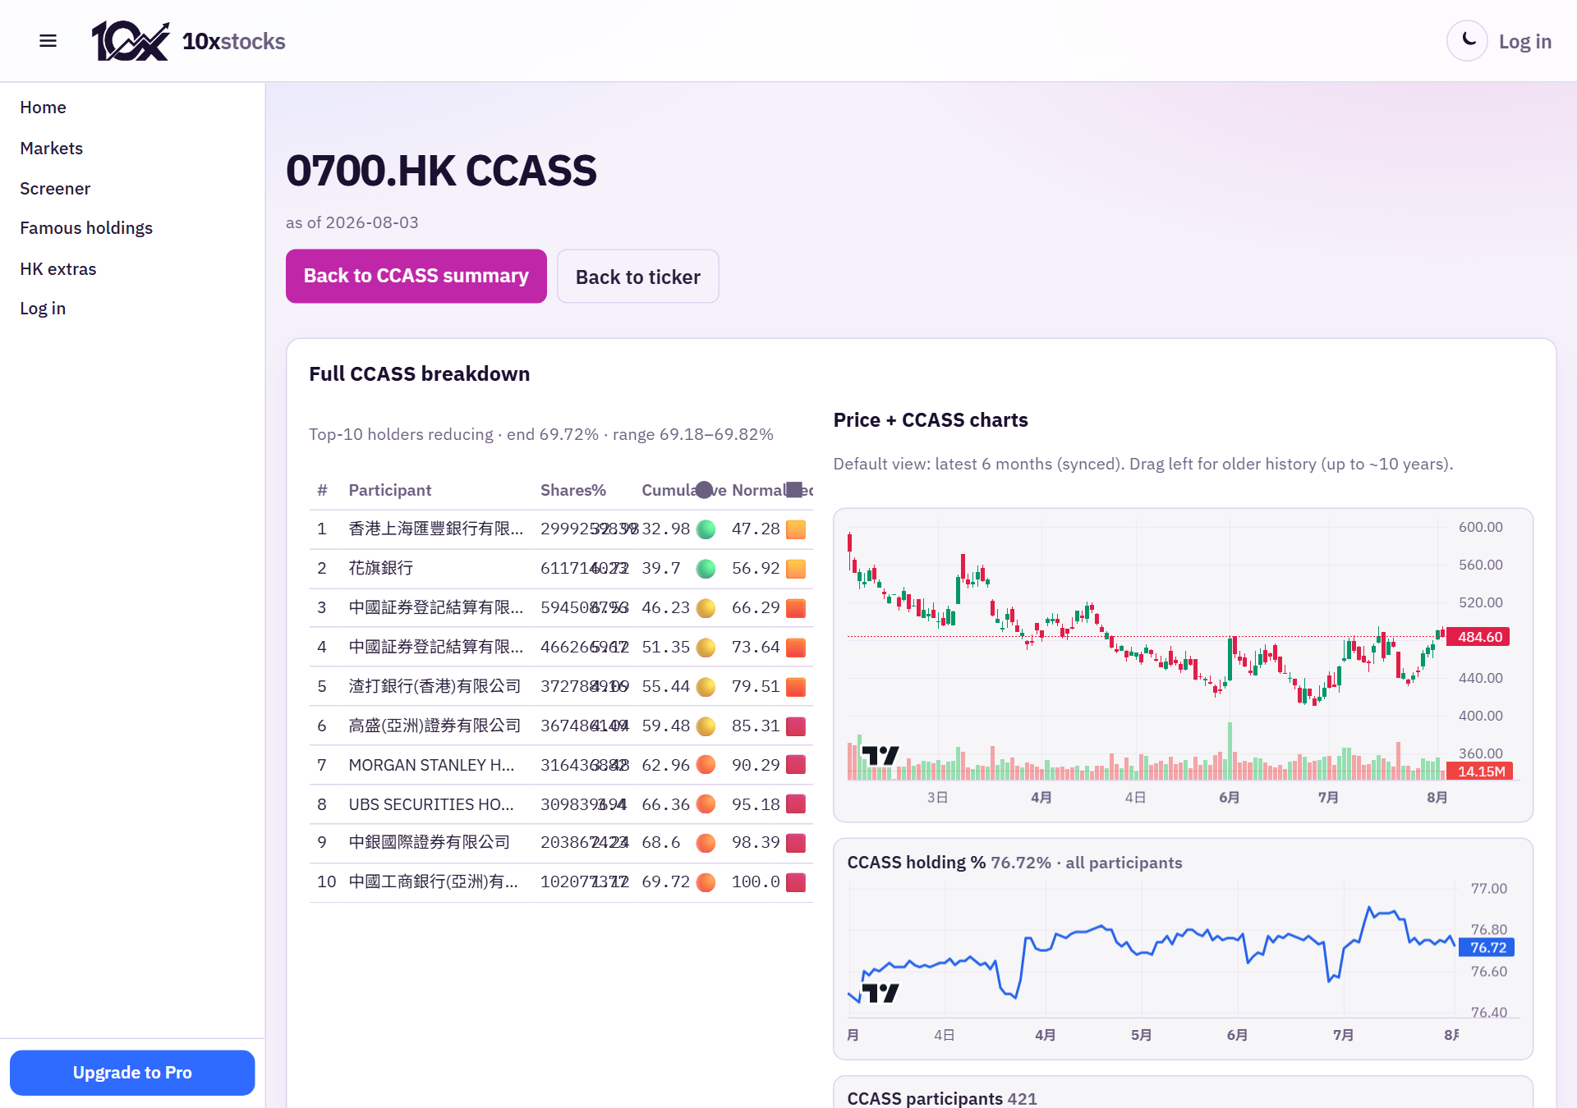Click the 10xstocks logo
1577x1108 pixels.
[x=188, y=41]
